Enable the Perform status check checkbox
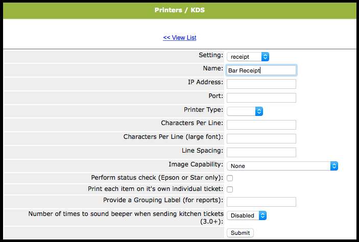This screenshot has height=242, width=359. click(x=230, y=178)
